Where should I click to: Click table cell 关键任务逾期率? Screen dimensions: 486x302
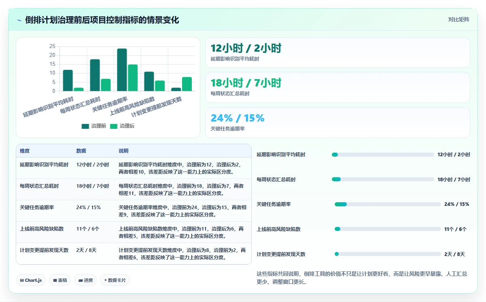coord(37,208)
